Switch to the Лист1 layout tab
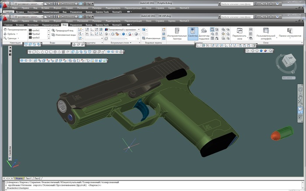 coord(29,179)
